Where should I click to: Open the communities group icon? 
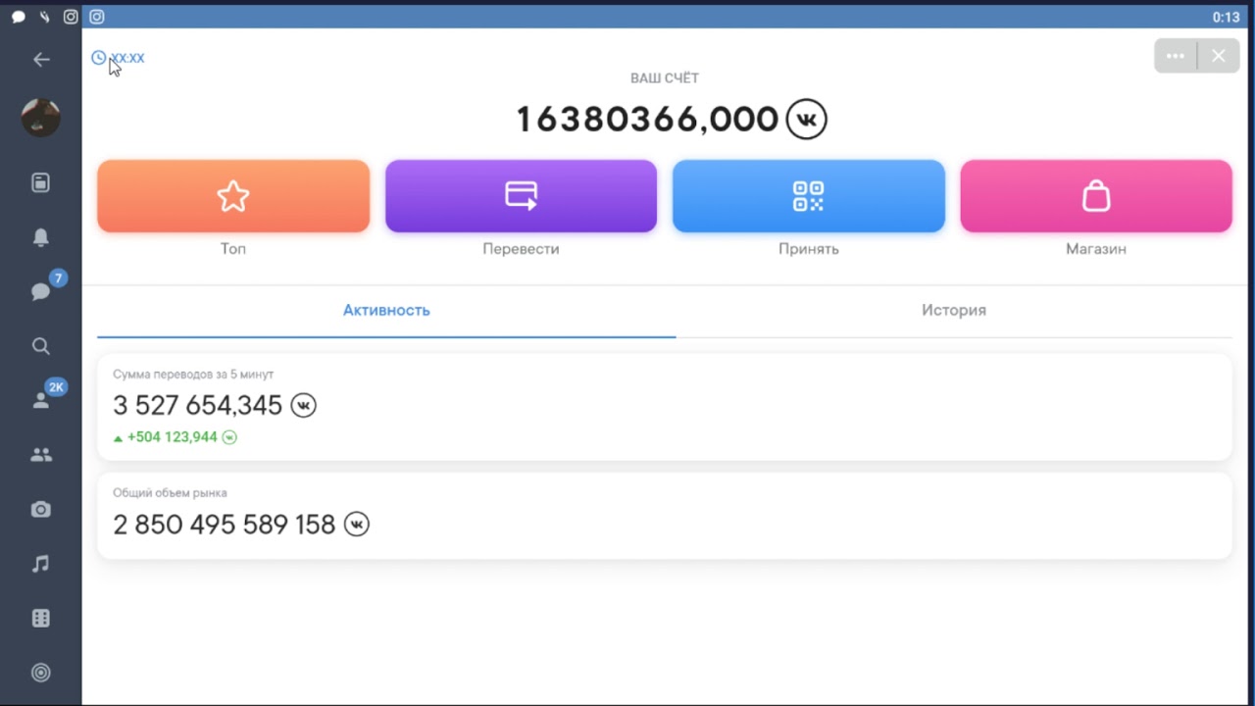[x=41, y=455]
